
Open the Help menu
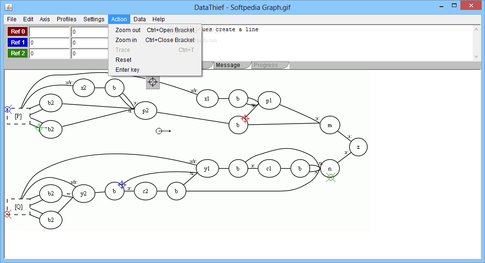(x=158, y=19)
